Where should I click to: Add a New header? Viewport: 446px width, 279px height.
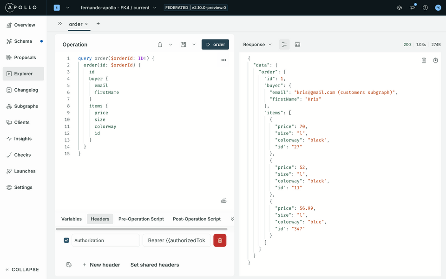[101, 265]
